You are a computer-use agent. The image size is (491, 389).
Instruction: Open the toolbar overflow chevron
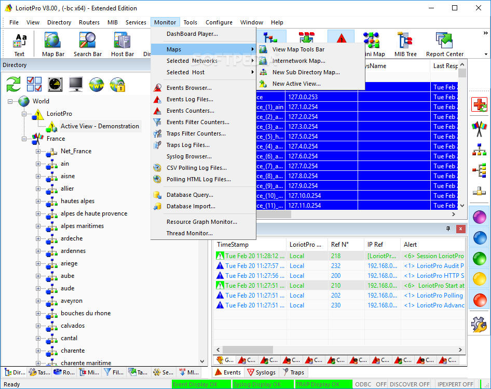(485, 33)
